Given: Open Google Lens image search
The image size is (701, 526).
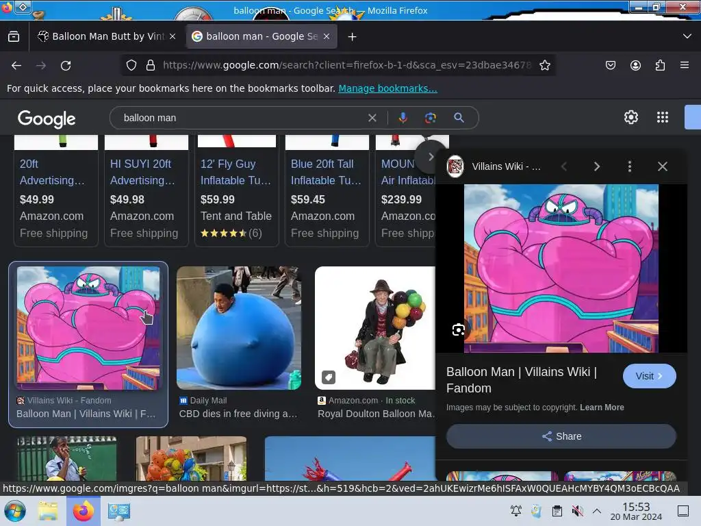Looking at the screenshot, I should 430,118.
